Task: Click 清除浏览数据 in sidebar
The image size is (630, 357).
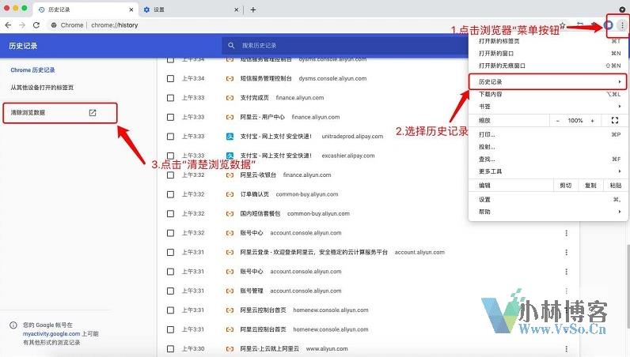Action: tap(60, 113)
